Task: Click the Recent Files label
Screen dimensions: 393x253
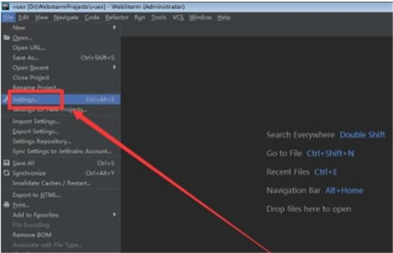Action: point(288,172)
